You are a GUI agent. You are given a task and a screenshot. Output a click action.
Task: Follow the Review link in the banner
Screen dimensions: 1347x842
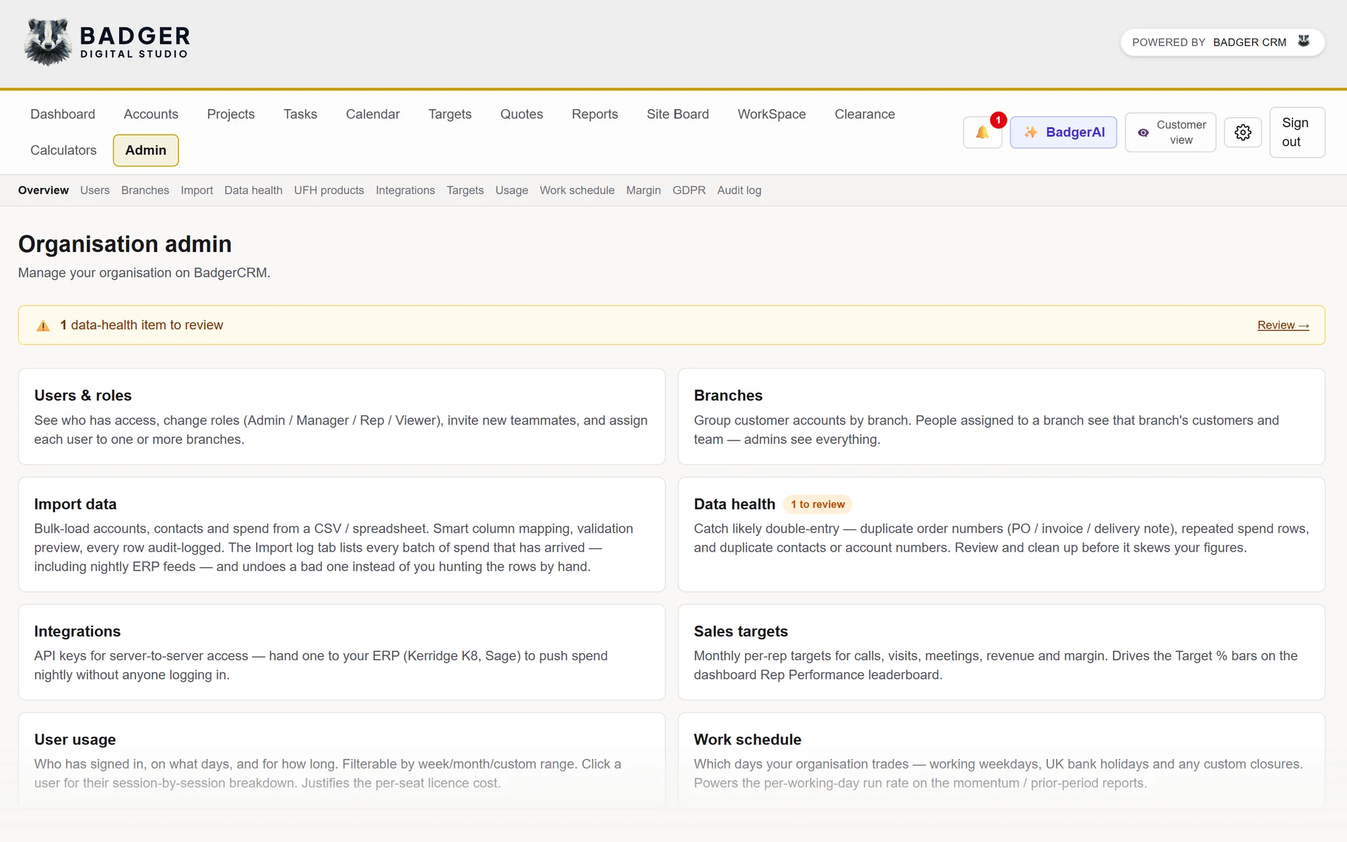click(1283, 325)
